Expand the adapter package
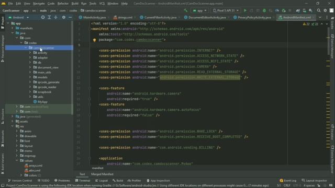Image resolution: width=335 pixels, height=188 pixels. pos(30,57)
